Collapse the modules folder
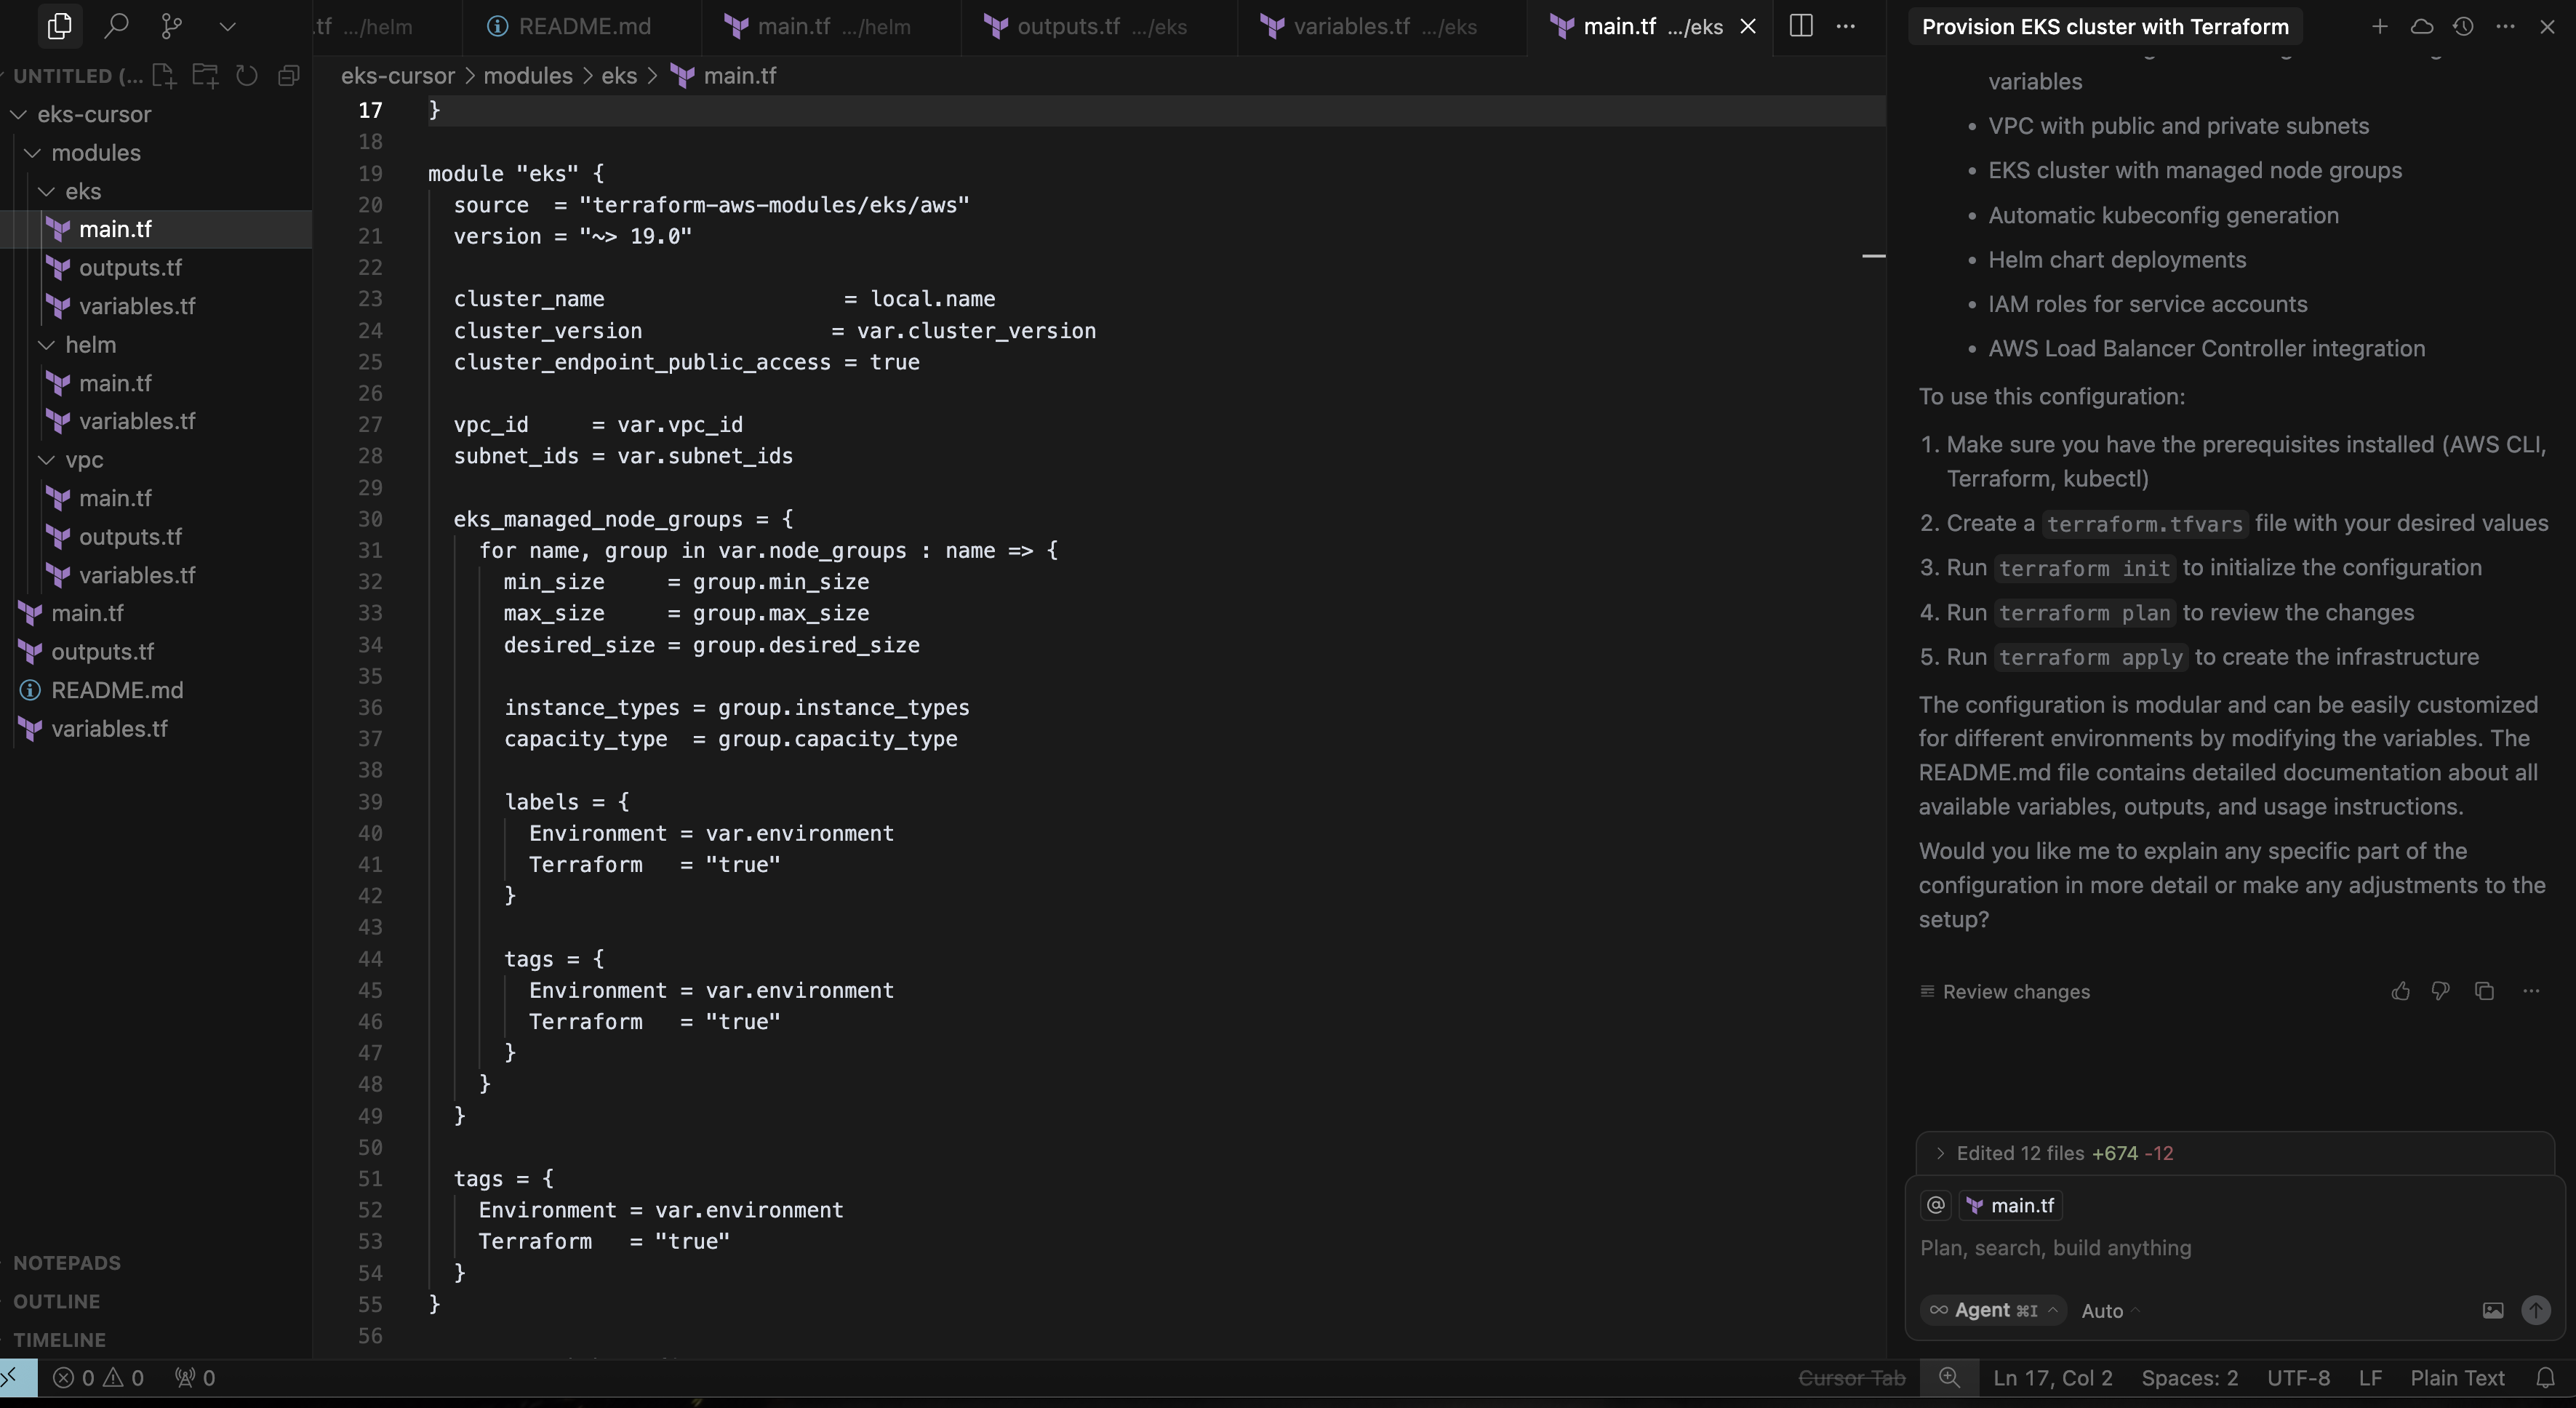Image resolution: width=2576 pixels, height=1408 pixels. [32, 153]
